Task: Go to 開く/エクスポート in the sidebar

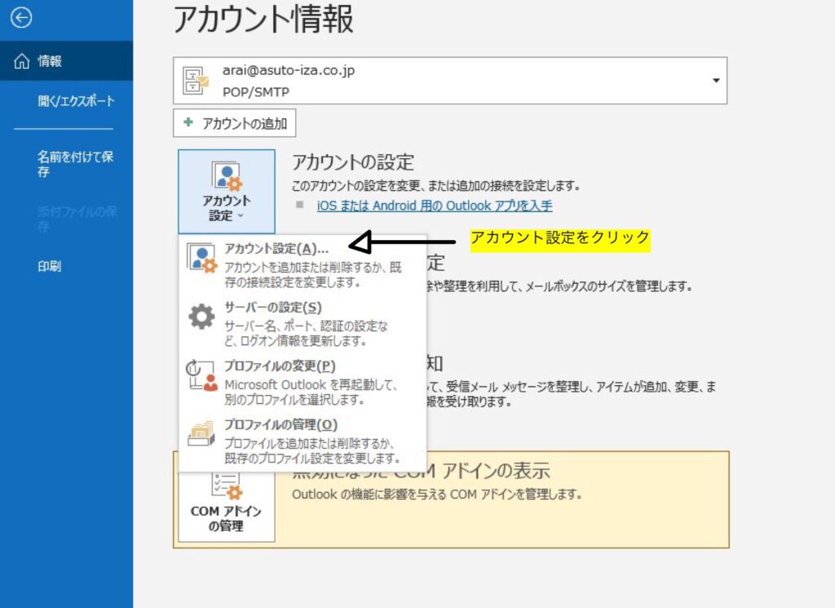Action: pyautogui.click(x=76, y=101)
